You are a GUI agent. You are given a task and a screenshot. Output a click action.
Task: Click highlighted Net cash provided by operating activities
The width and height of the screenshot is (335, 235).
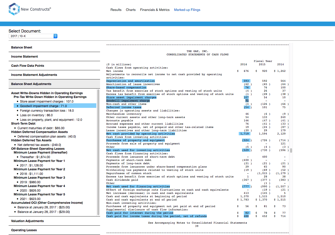pos(140,134)
